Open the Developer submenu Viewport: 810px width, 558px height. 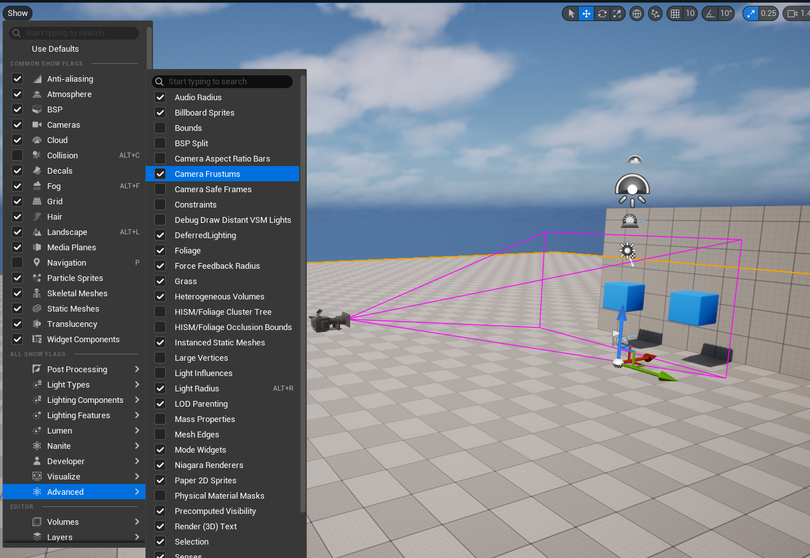74,461
